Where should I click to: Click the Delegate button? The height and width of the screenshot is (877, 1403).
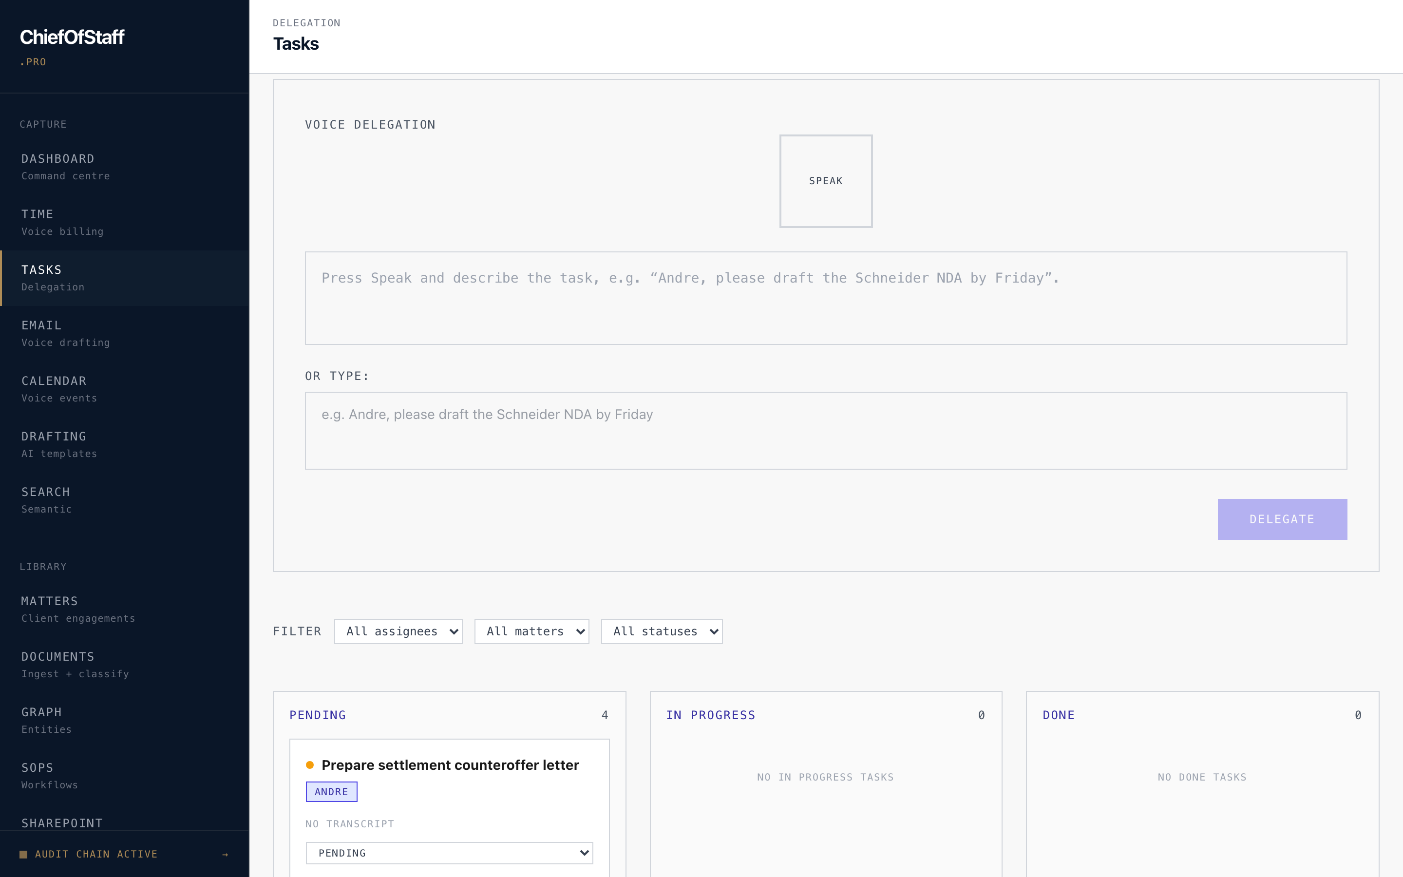(1282, 519)
